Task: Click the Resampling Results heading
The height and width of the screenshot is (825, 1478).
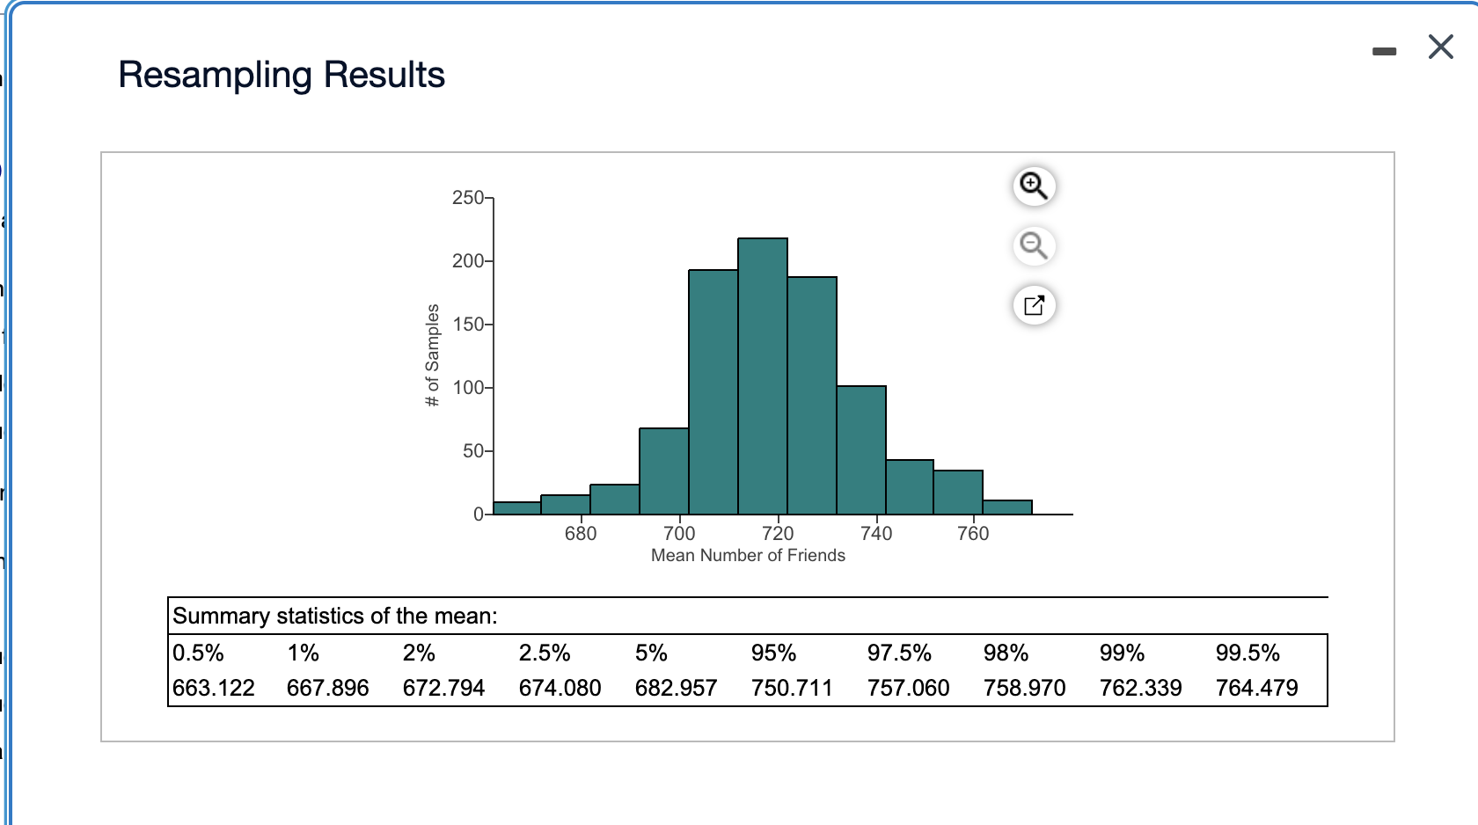Action: coord(282,75)
